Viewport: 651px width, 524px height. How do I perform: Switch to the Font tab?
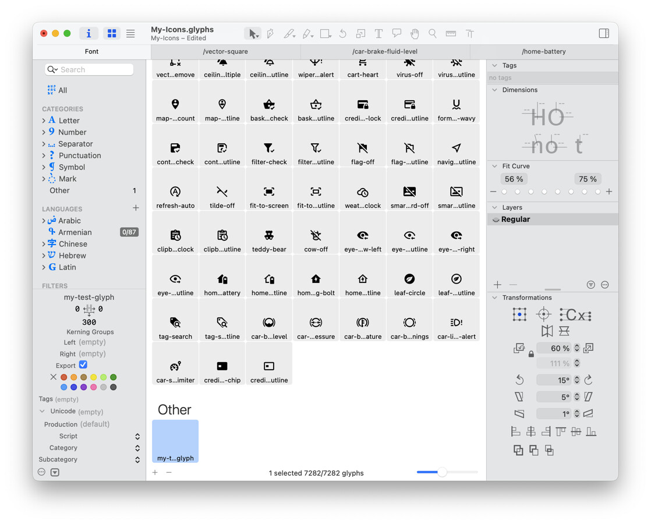point(91,51)
